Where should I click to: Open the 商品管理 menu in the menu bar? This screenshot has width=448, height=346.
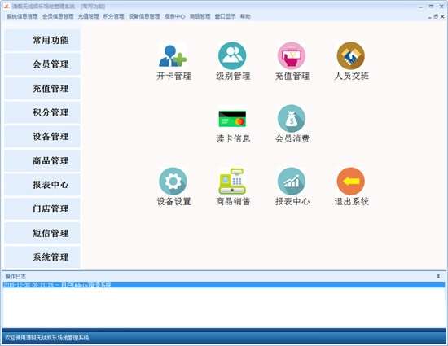coord(200,16)
